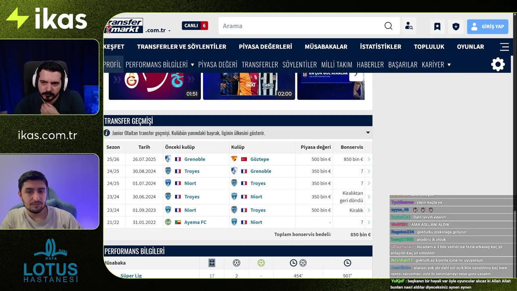The width and height of the screenshot is (517, 291).
Task: Click the 850 bin € fee for Göztepe
Action: (x=353, y=159)
